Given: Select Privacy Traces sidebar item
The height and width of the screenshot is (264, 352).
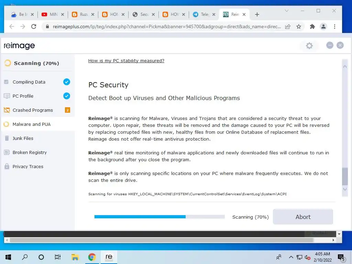Looking at the screenshot, I should 38,167.
